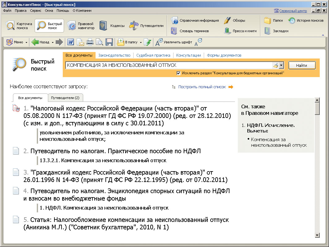Screen dimensions: 329x247
Task: Click the decrease font size icon
Action: 198,42
